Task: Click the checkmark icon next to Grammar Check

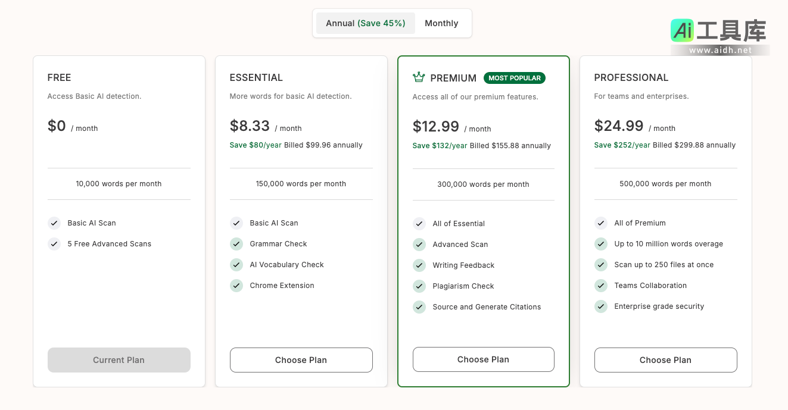Action: (236, 244)
